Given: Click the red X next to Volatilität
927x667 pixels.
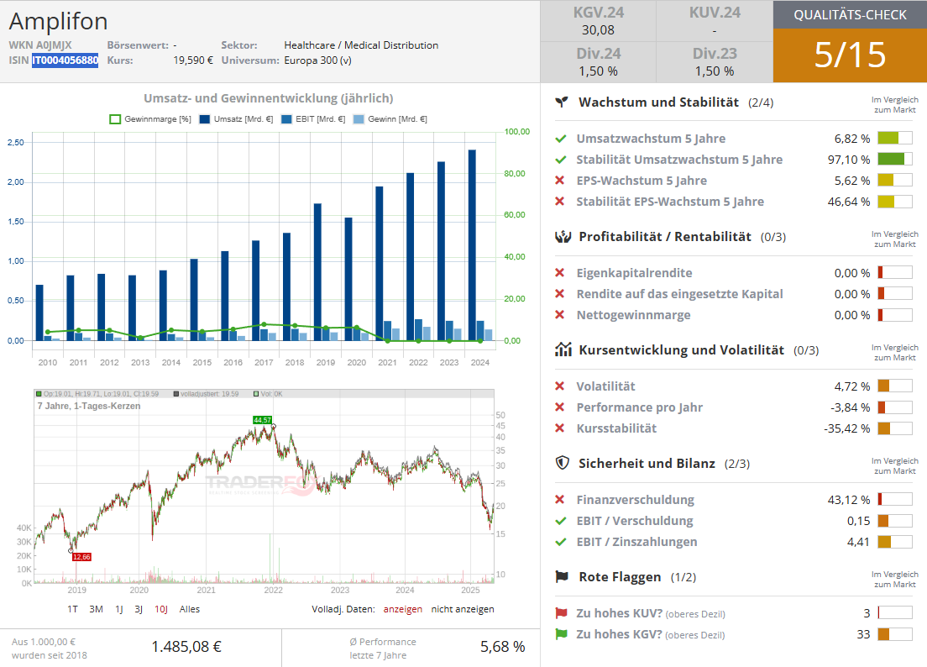Looking at the screenshot, I should [x=560, y=386].
